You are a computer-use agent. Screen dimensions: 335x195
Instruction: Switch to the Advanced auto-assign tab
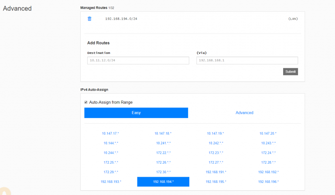pyautogui.click(x=244, y=113)
